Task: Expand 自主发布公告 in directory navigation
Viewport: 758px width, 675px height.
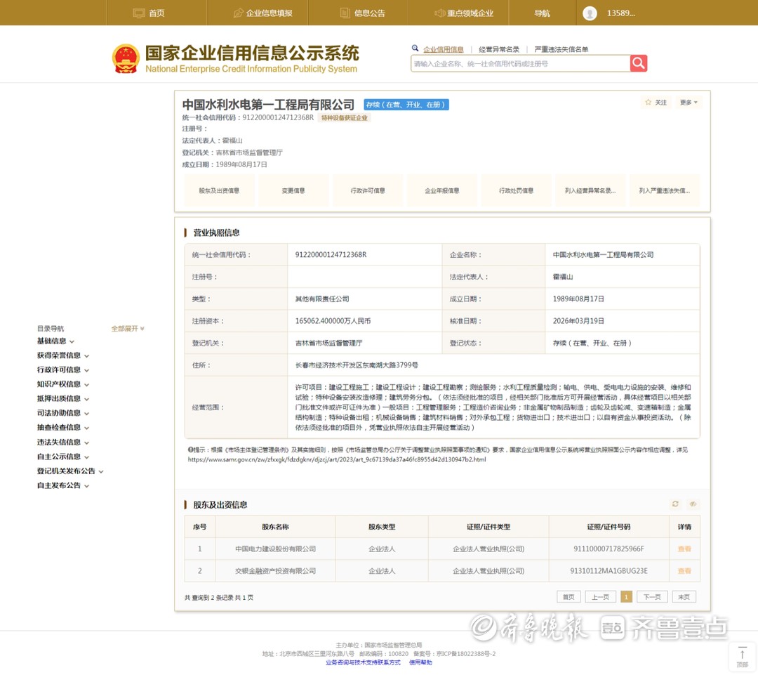Action: point(63,486)
